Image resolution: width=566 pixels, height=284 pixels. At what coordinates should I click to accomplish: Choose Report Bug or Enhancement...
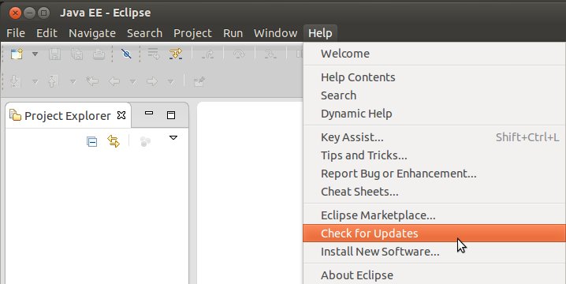[x=434, y=174]
